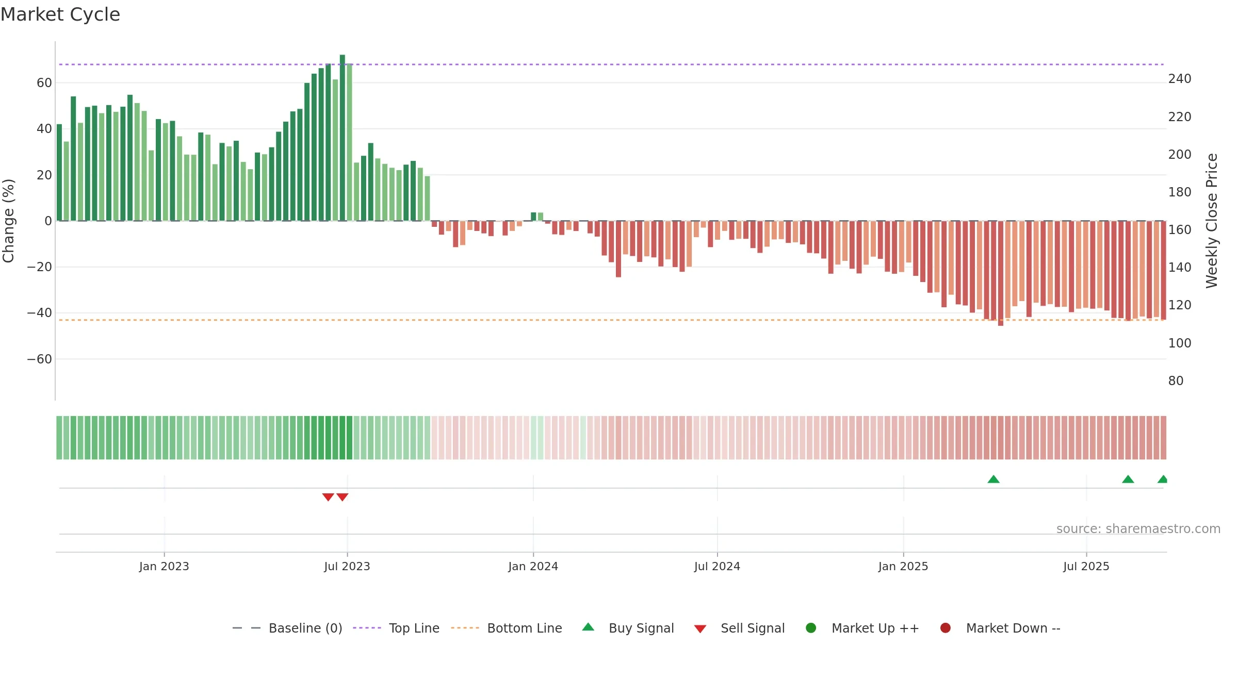Select the last buy signal marker at chart end
The height and width of the screenshot is (696, 1238).
tap(1163, 479)
